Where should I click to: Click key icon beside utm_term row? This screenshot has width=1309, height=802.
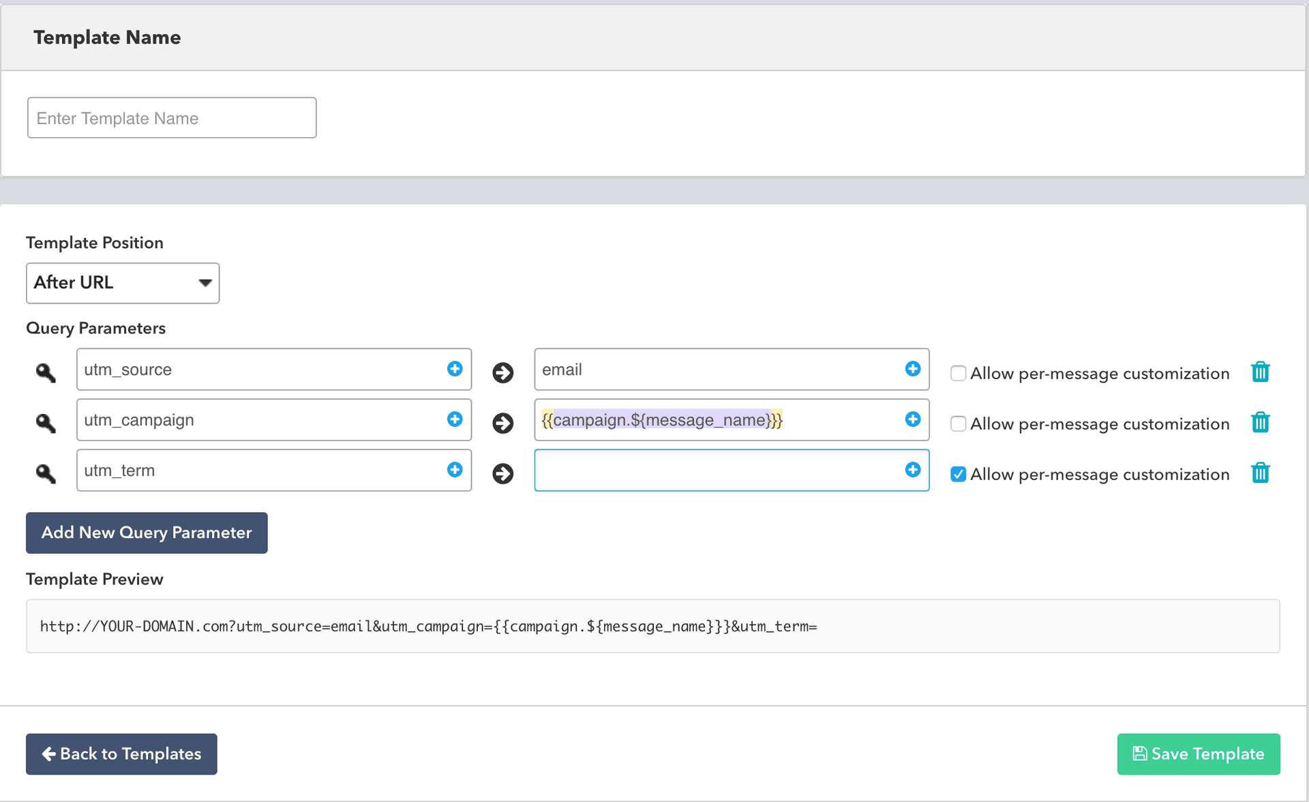[x=46, y=473]
